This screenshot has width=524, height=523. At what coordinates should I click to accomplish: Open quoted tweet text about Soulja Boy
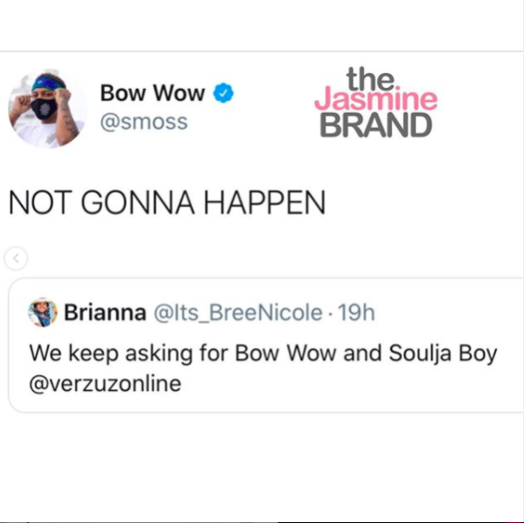263,368
